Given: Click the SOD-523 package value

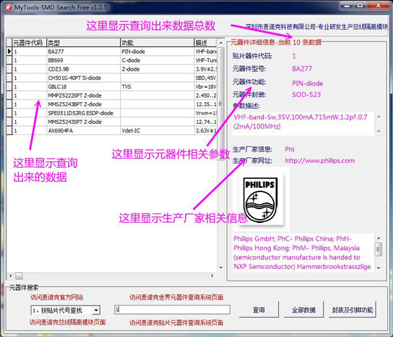Looking at the screenshot, I should tap(307, 94).
